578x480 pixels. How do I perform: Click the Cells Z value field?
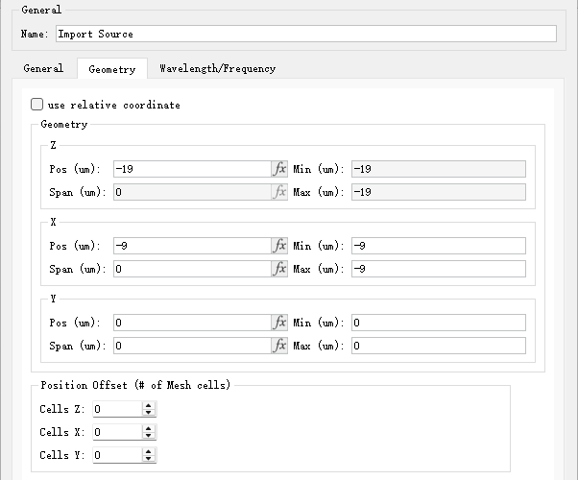[x=117, y=409]
